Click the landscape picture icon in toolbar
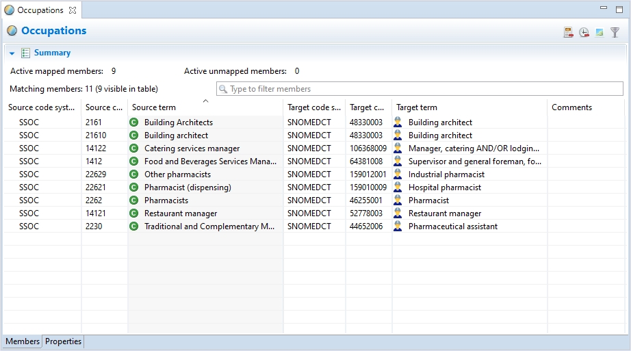631x351 pixels. click(600, 32)
